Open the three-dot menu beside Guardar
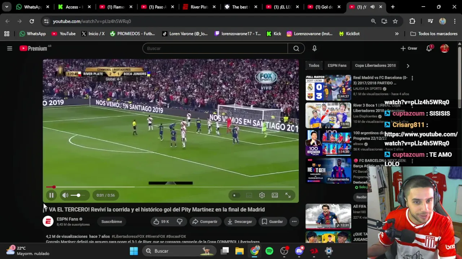This screenshot has height=259, width=462. (294, 222)
